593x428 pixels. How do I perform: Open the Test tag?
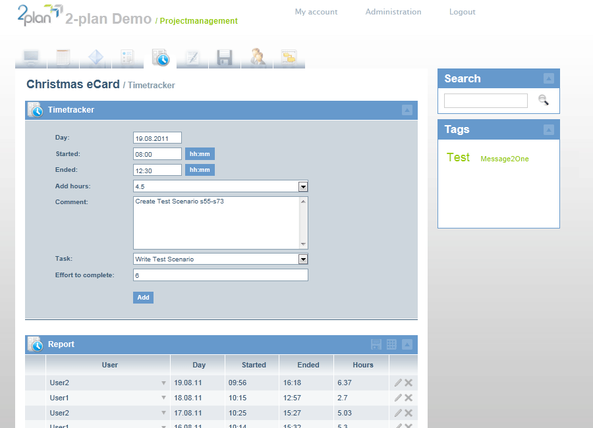point(458,157)
